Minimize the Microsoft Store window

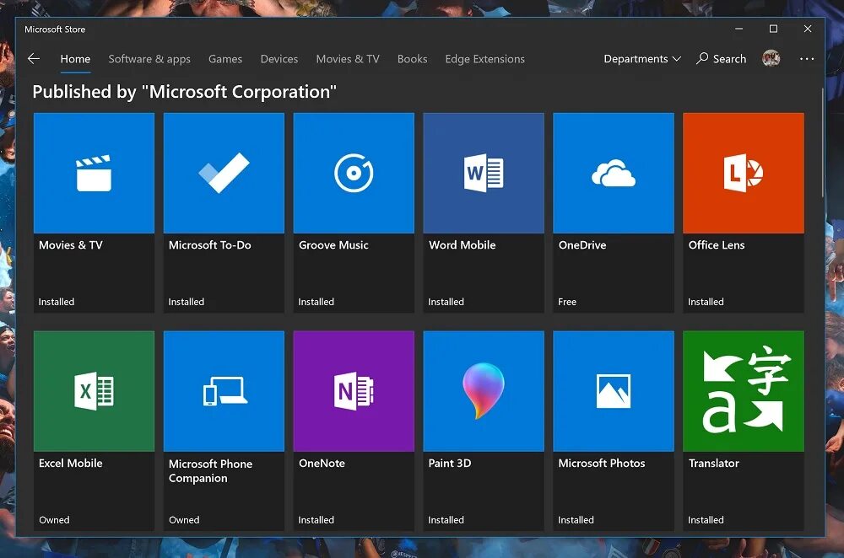pyautogui.click(x=739, y=29)
